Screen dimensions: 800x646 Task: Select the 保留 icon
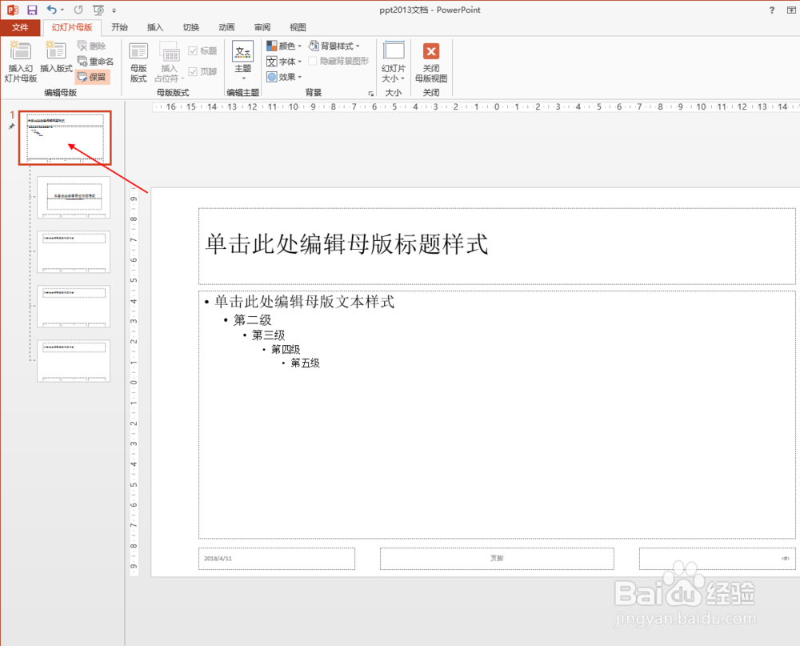pyautogui.click(x=93, y=76)
